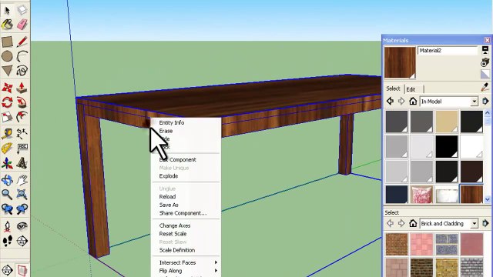Select the Push/Pull tool
The image size is (493, 277).
coord(22,88)
